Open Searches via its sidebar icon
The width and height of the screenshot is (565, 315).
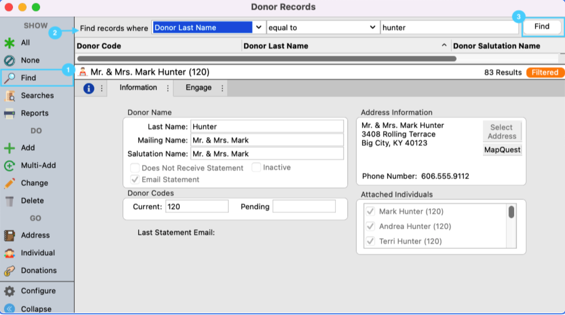(x=10, y=96)
